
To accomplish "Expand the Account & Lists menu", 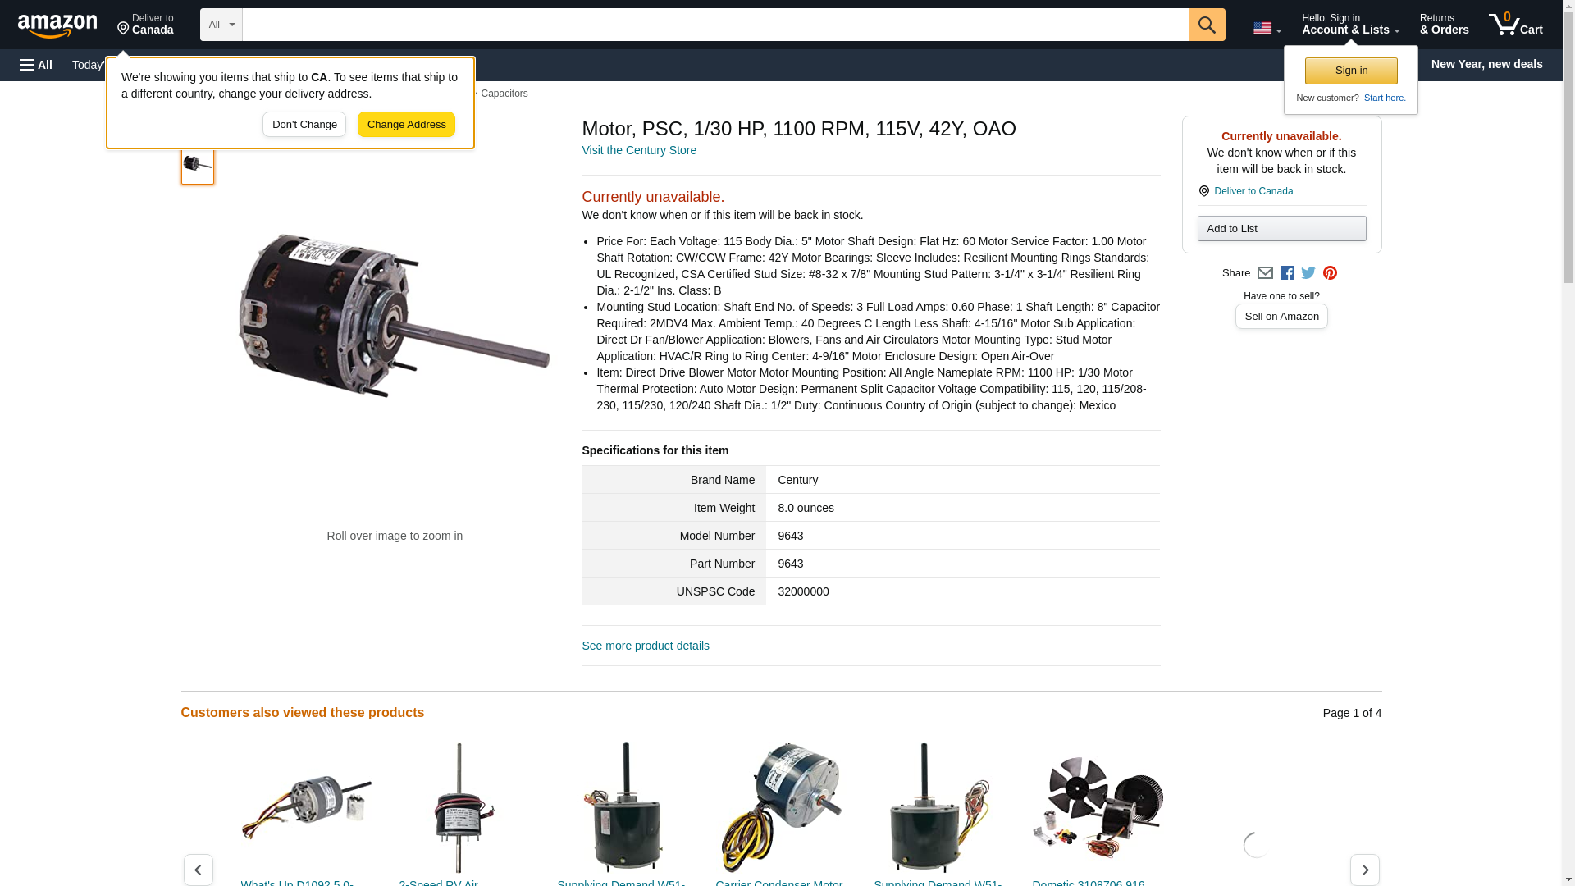I will point(1350,25).
